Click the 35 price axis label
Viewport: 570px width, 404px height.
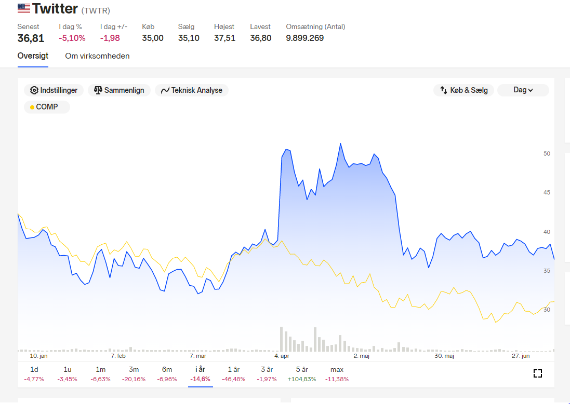(x=547, y=271)
